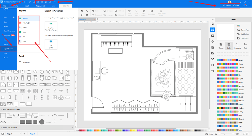Switch to the View ribbon tab
The image size is (252, 136).
pos(54,6)
